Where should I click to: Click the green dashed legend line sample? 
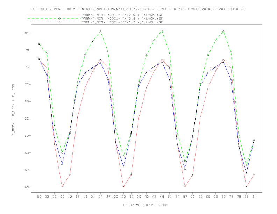[54, 19]
